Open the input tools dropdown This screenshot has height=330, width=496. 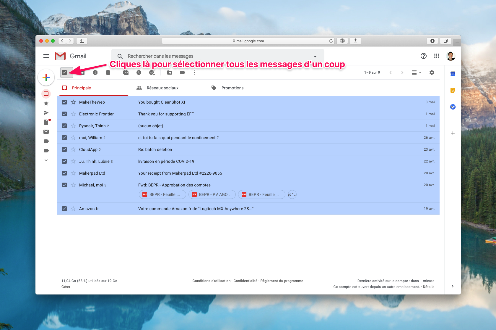pos(416,73)
